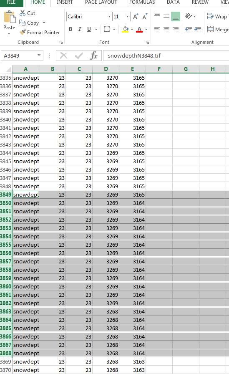This screenshot has width=229, height=374.
Task: Click the formula bar showing snowdepthN3848.tif
Action: 166,56
